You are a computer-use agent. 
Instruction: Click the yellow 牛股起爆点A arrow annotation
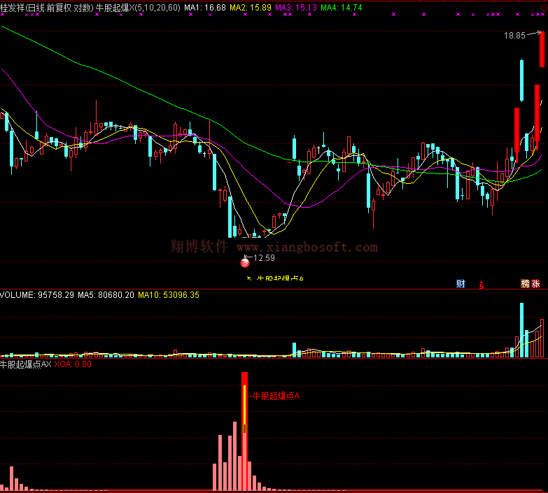tap(276, 278)
